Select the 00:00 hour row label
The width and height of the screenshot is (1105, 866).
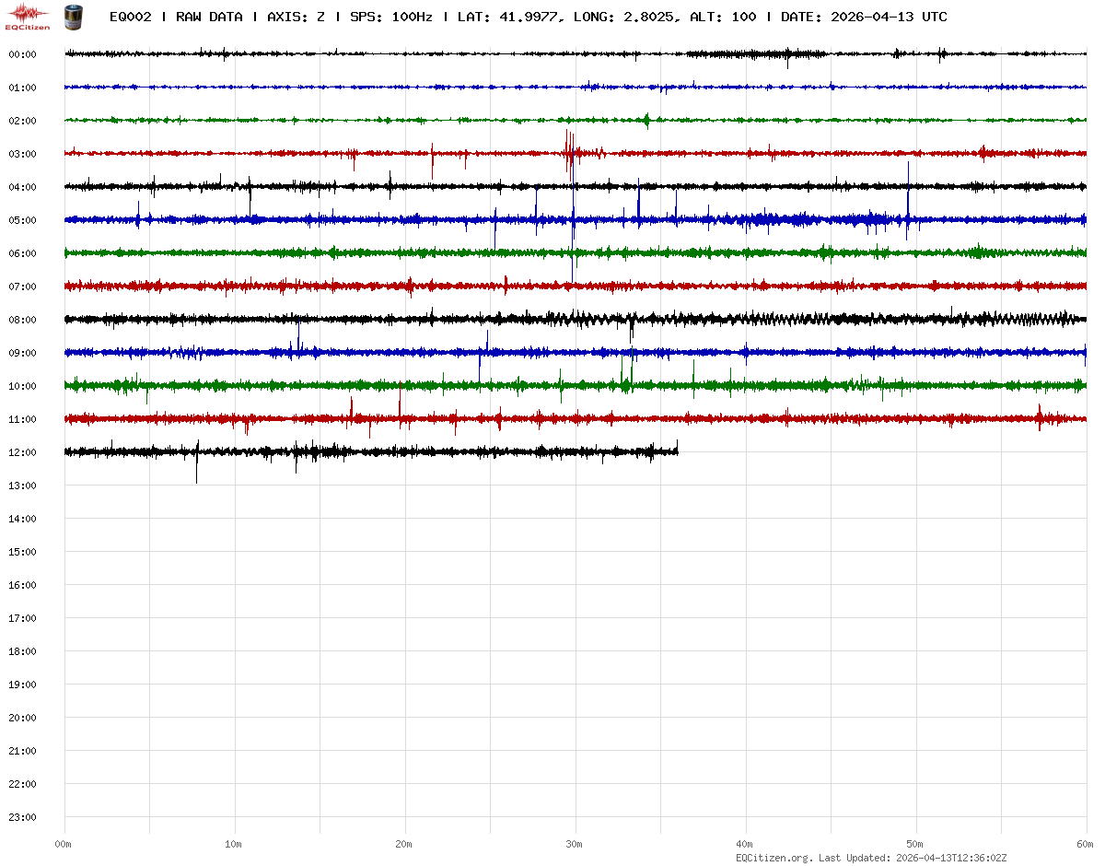tap(22, 54)
